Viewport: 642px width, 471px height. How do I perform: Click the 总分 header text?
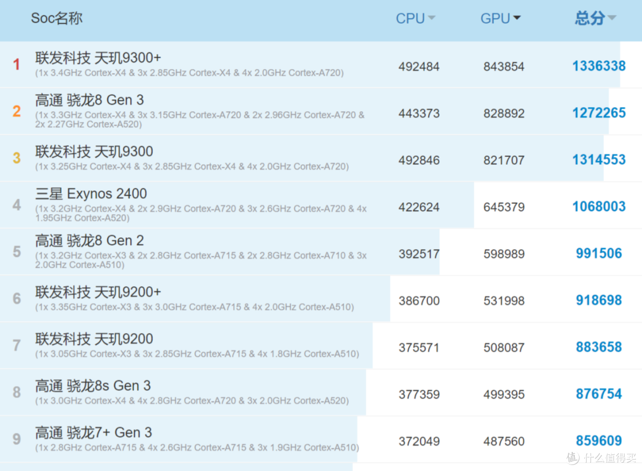pyautogui.click(x=589, y=18)
